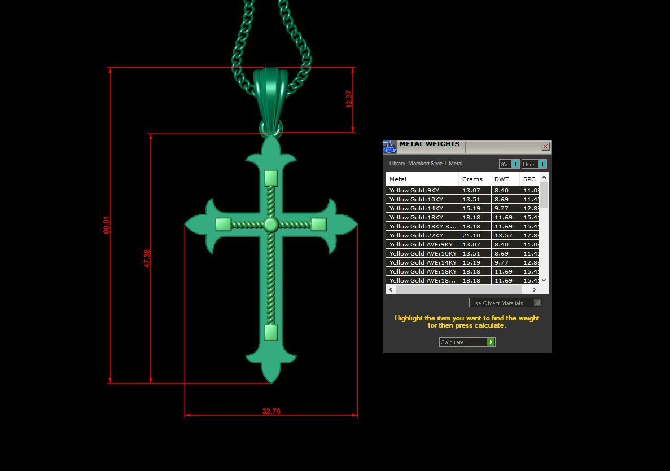The image size is (670, 471).
Task: Click the green arrow on Calculate
Action: pyautogui.click(x=491, y=342)
